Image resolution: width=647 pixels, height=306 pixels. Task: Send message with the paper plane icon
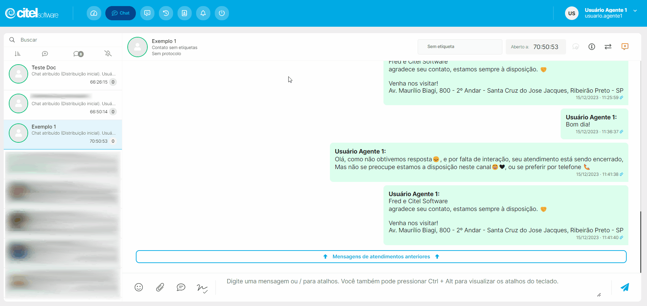click(625, 287)
